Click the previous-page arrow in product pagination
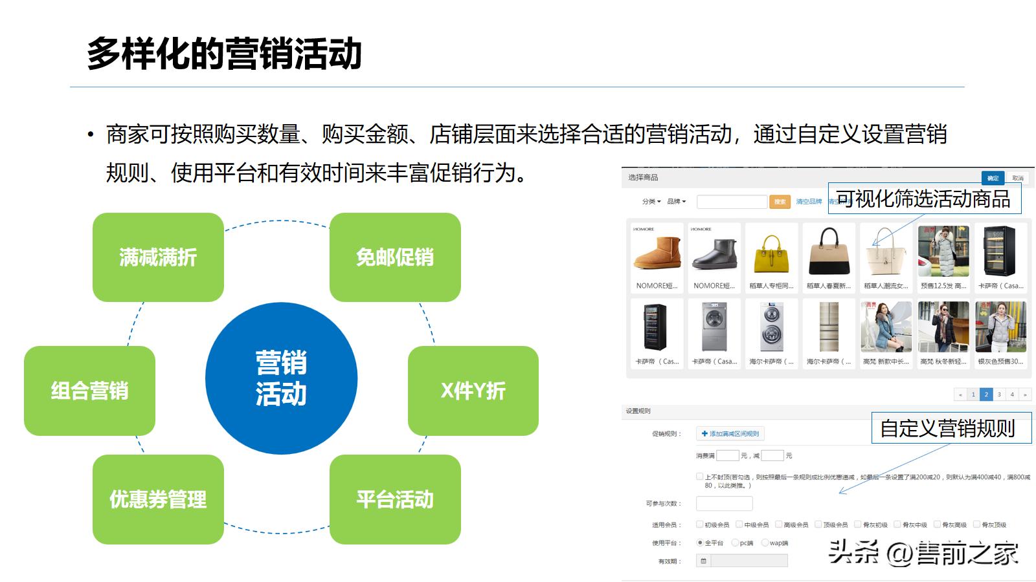Image resolution: width=1036 pixels, height=582 pixels. tap(962, 394)
